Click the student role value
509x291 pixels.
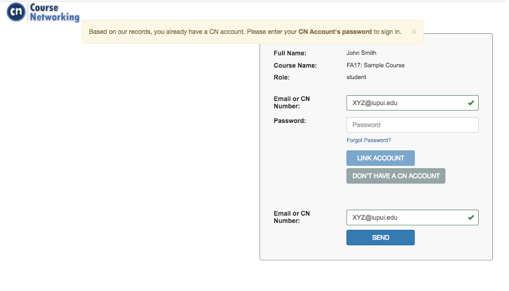click(356, 77)
